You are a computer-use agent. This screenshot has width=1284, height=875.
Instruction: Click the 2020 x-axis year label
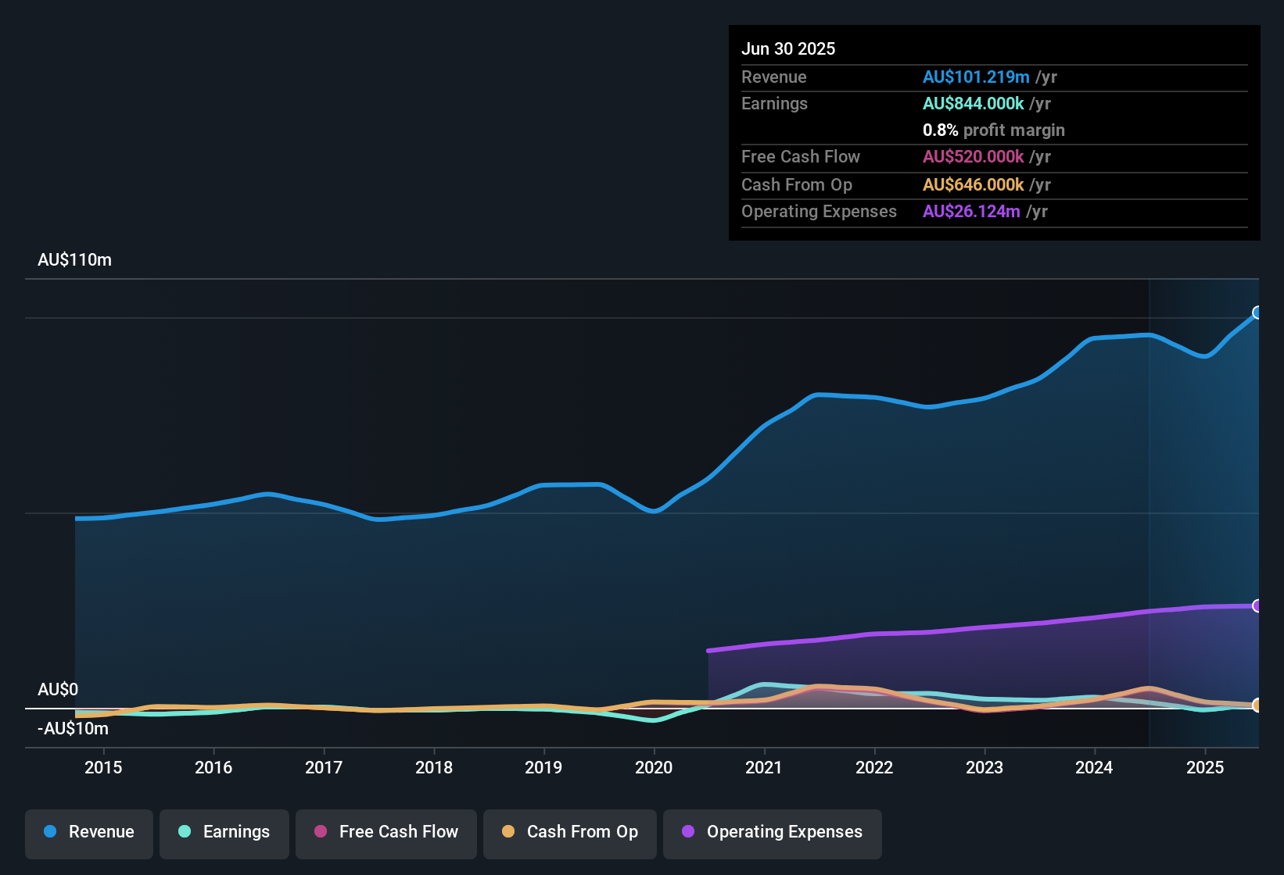click(654, 767)
